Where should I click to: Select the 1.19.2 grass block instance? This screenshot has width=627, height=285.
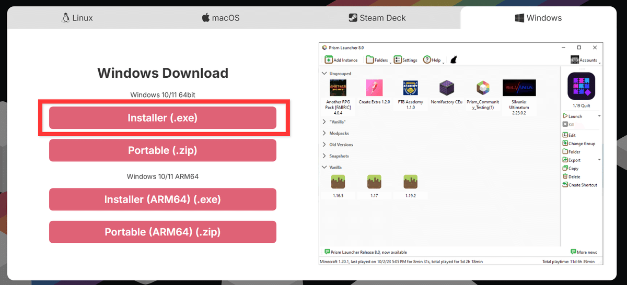pyautogui.click(x=410, y=182)
